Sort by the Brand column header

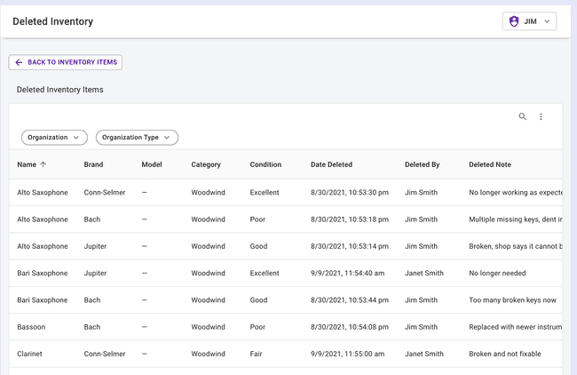[x=93, y=164]
